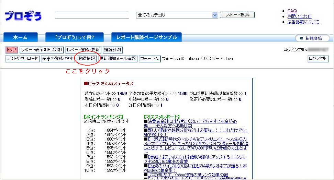
Task: Open the 全てのカテゴリ category dropdown
Action: coord(177,15)
